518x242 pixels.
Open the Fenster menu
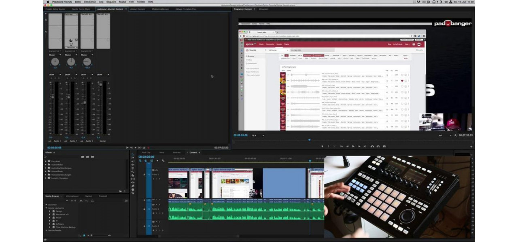[x=141, y=2]
